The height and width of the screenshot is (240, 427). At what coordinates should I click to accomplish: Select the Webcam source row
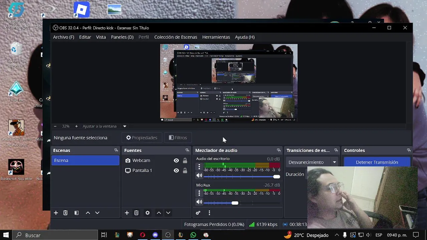point(156,160)
